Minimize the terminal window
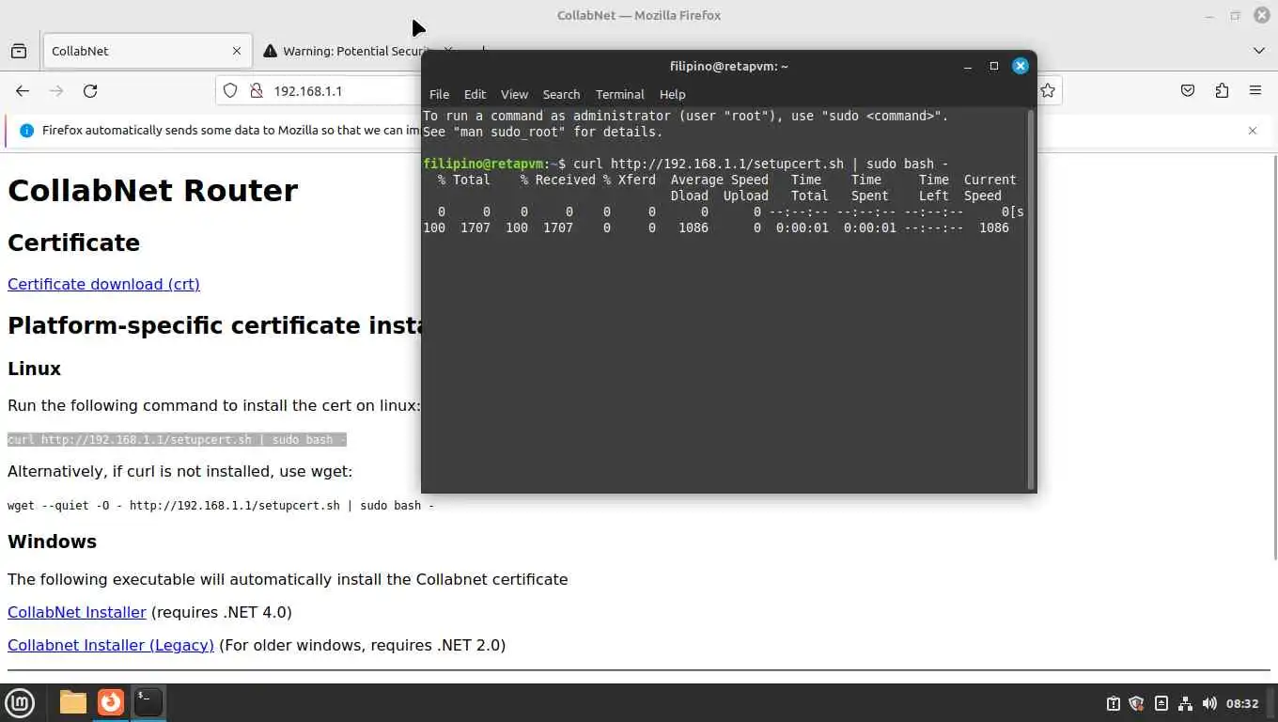 (x=967, y=66)
